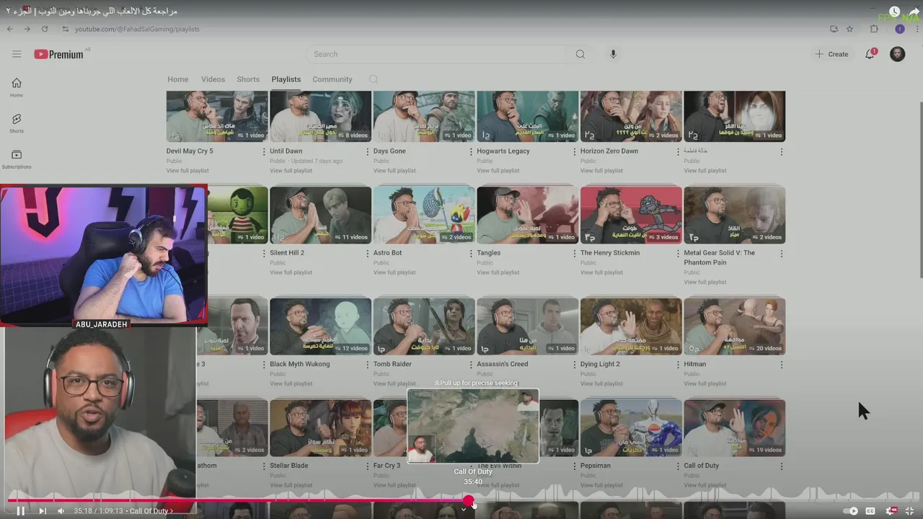Open View full playlist under Dying Light 2
Image resolution: width=923 pixels, height=519 pixels.
click(601, 383)
